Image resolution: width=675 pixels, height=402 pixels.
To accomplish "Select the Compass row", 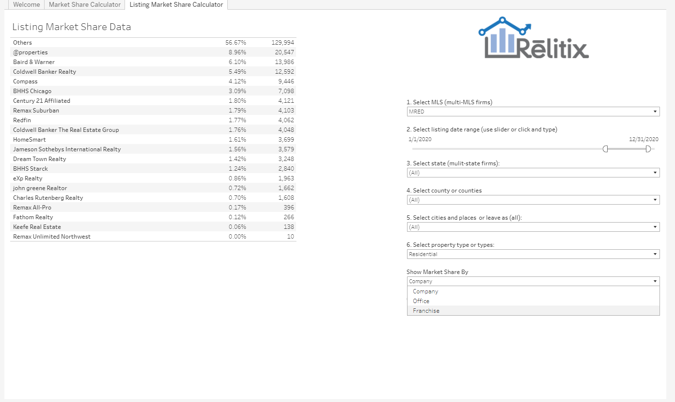I will (x=153, y=81).
